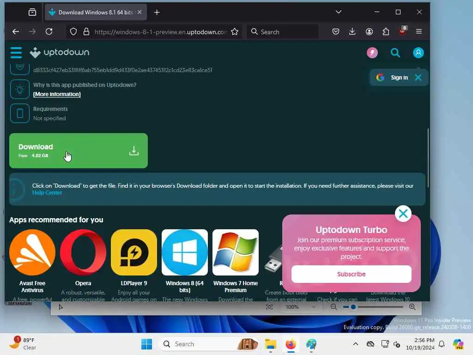Open the Opera app thumbnail
The image size is (473, 355).
tap(83, 252)
